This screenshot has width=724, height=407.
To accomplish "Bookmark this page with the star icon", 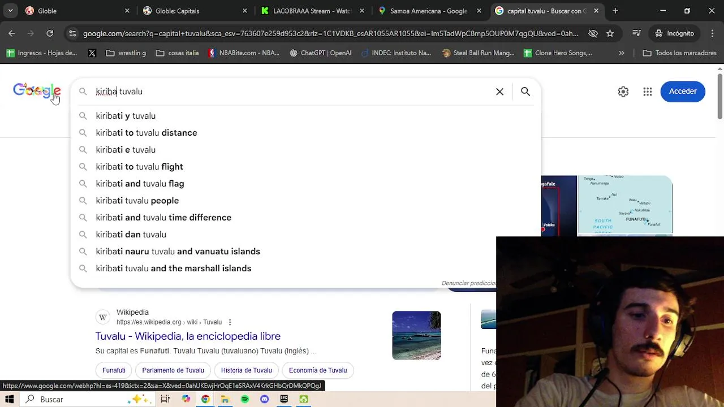I will [x=610, y=33].
